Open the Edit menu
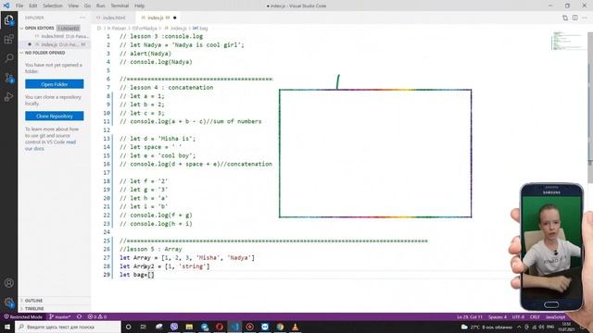This screenshot has height=333, width=593. coord(33,6)
